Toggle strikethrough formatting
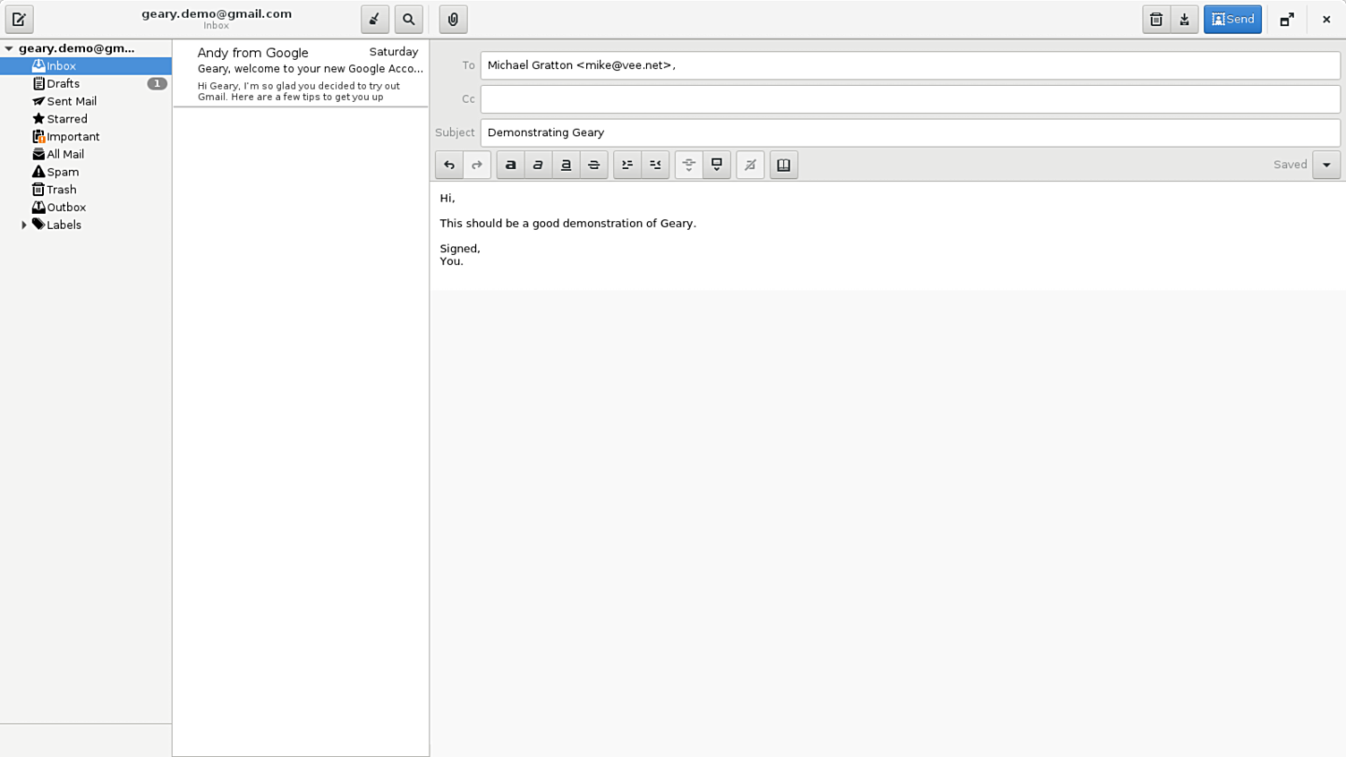The width and height of the screenshot is (1346, 757). click(594, 165)
